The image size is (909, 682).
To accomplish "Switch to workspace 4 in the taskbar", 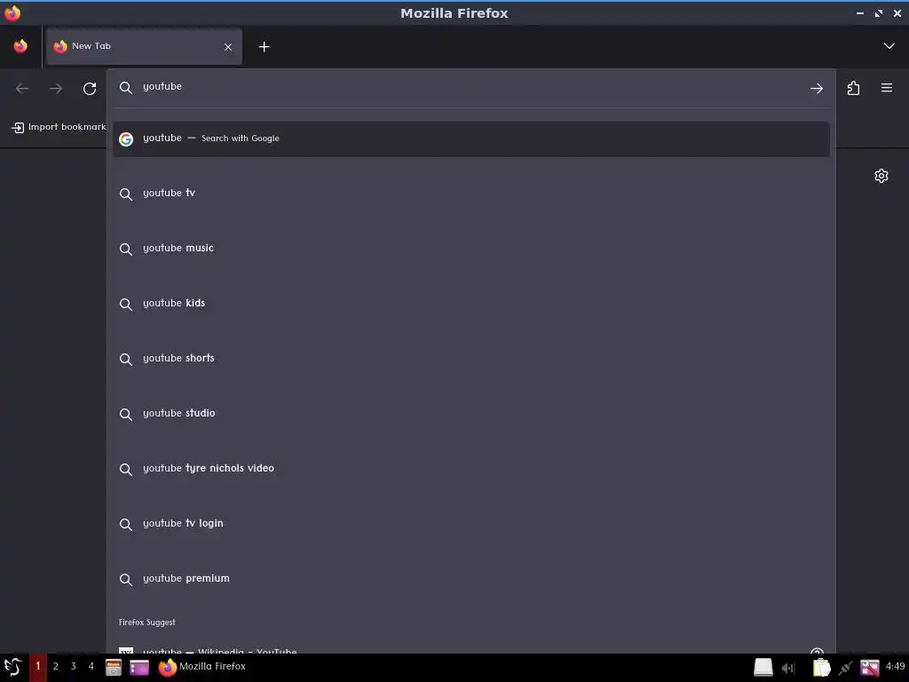I will (x=91, y=666).
